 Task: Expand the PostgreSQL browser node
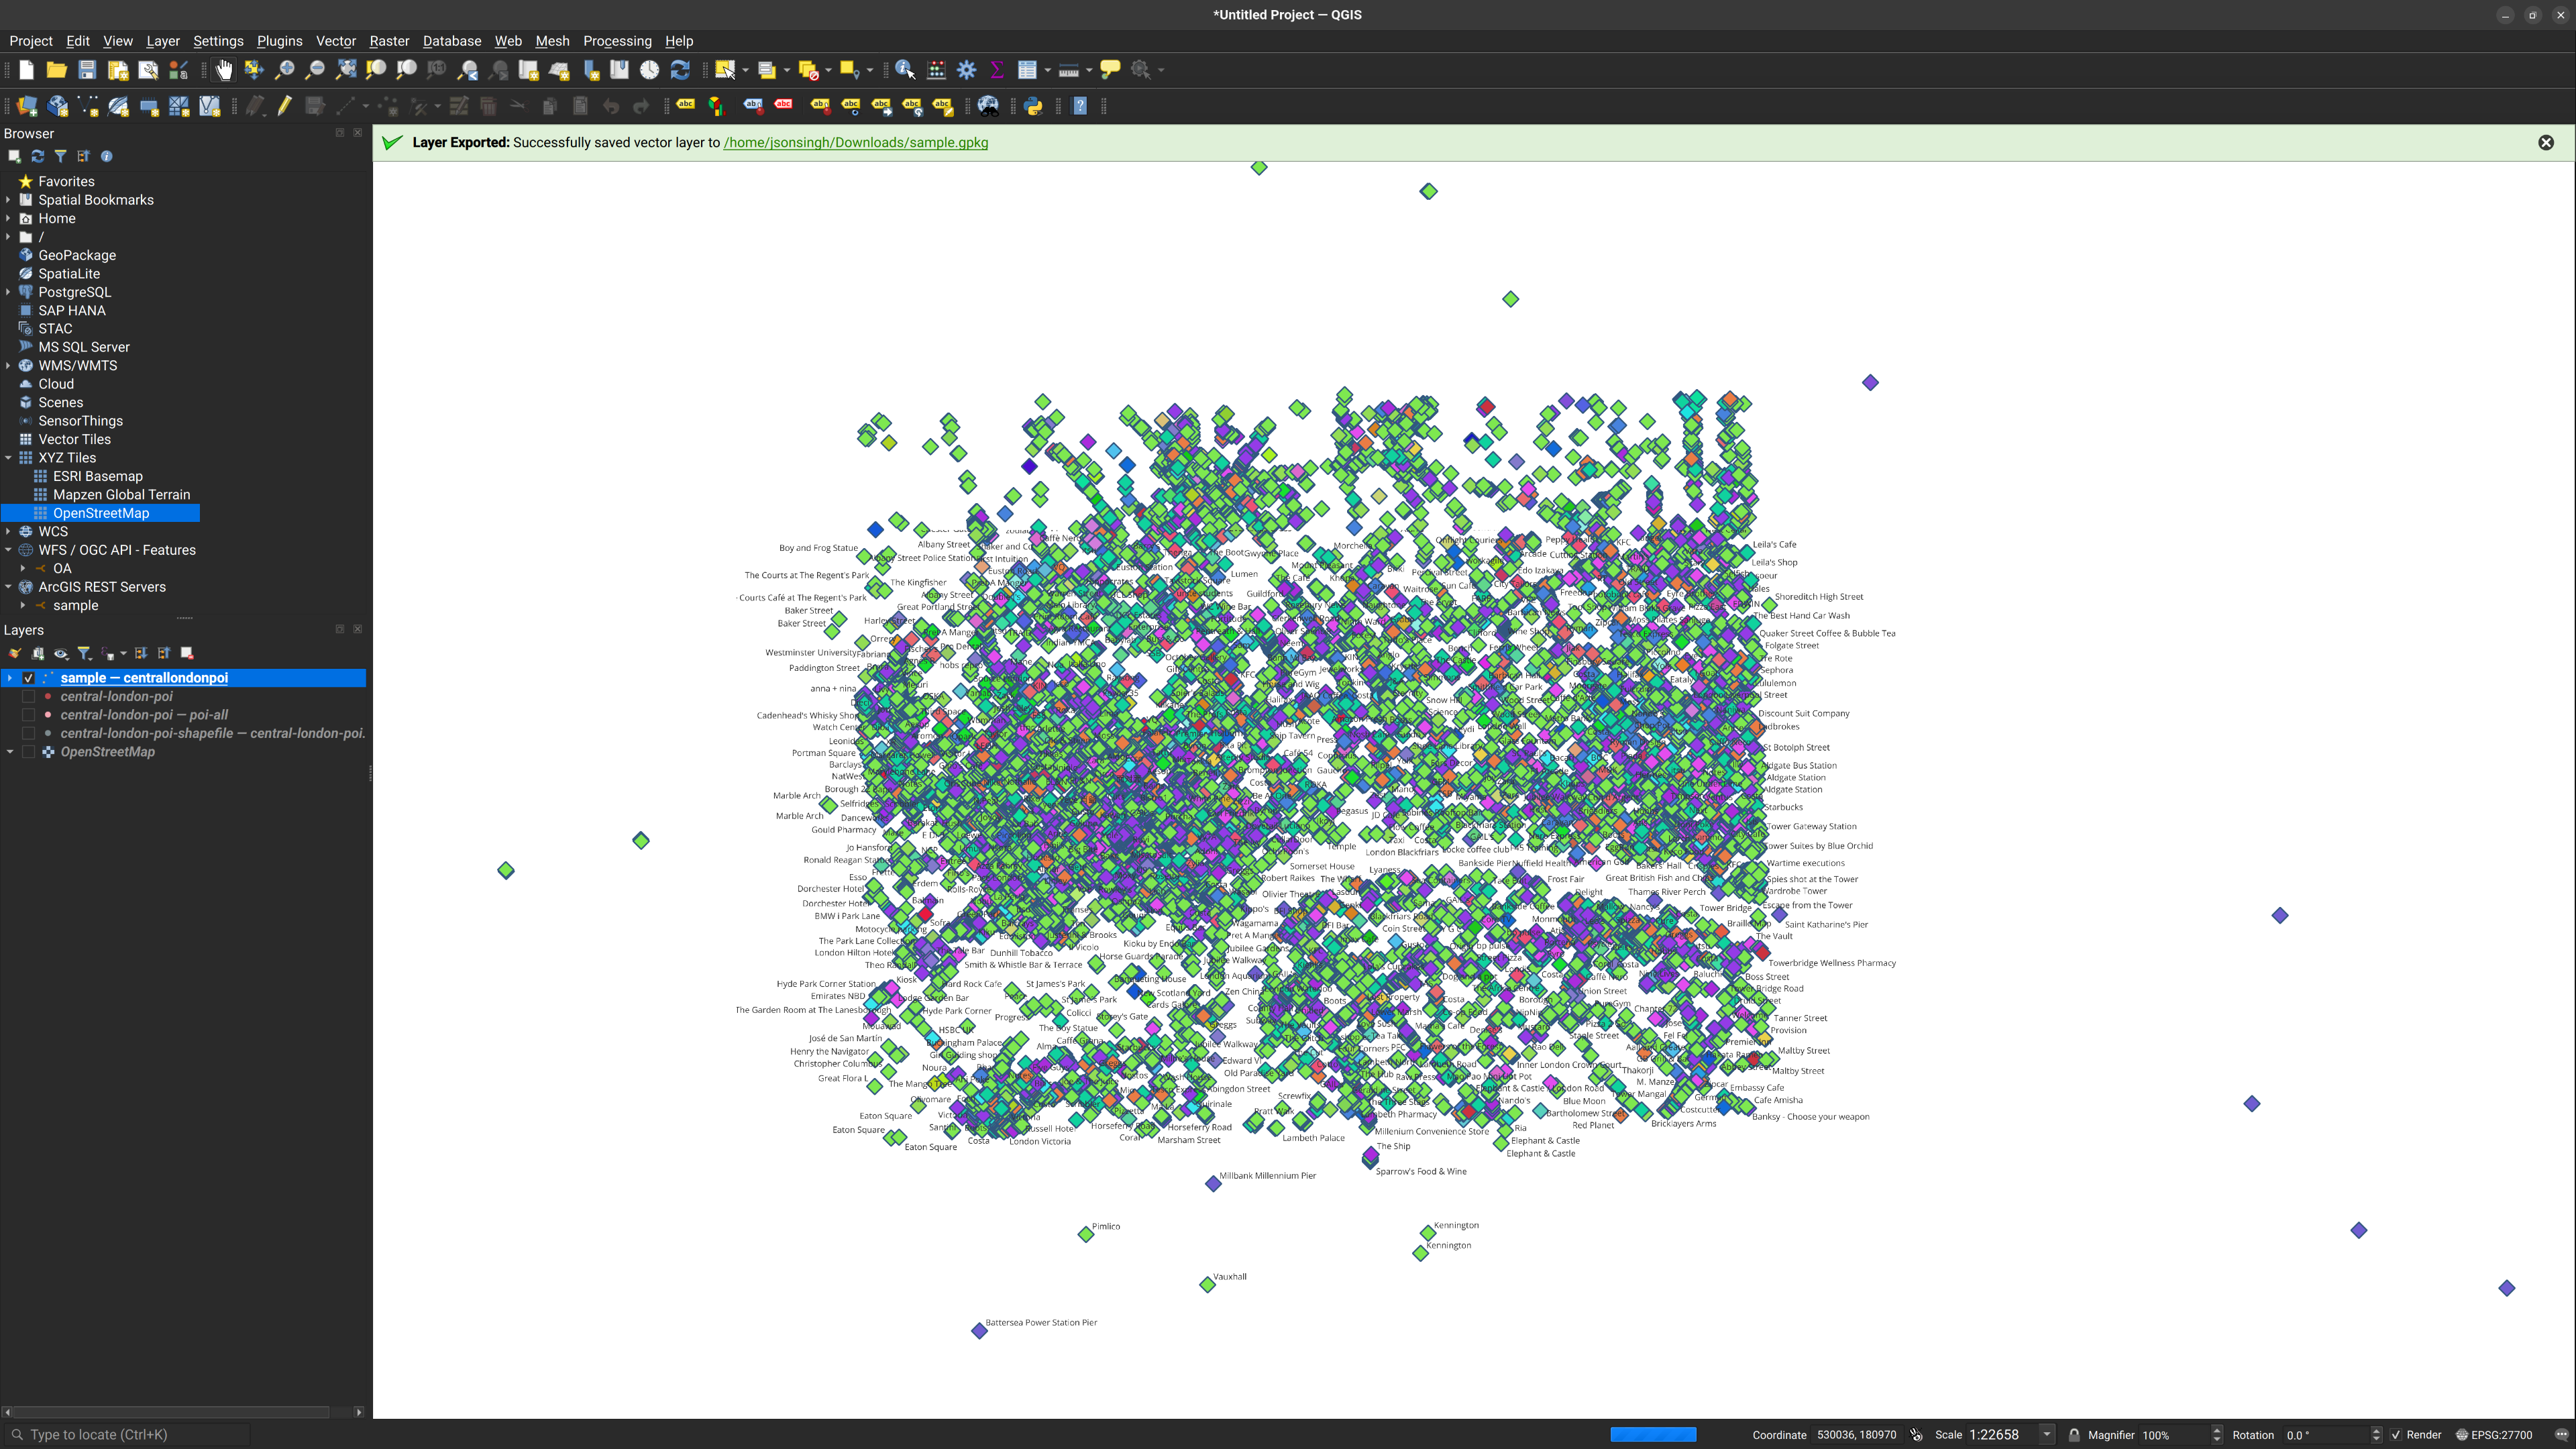[9, 292]
